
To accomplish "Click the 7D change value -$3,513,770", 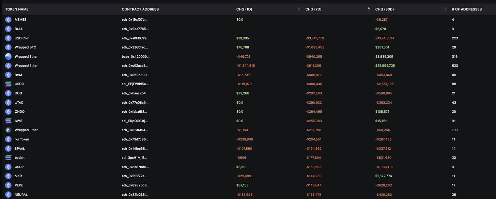I will coord(315,38).
